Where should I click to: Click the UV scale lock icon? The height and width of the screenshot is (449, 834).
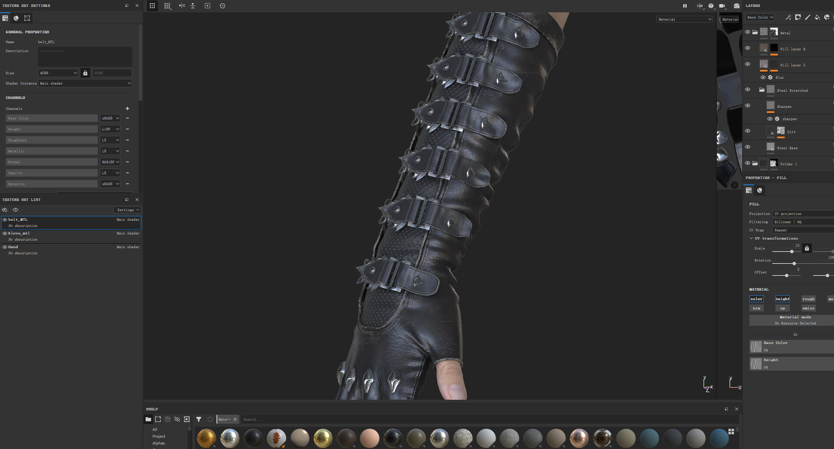click(807, 248)
